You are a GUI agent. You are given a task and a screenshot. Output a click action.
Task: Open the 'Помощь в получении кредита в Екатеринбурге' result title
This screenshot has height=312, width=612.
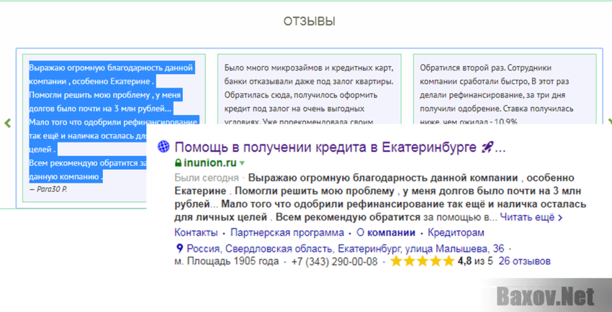coord(341,147)
